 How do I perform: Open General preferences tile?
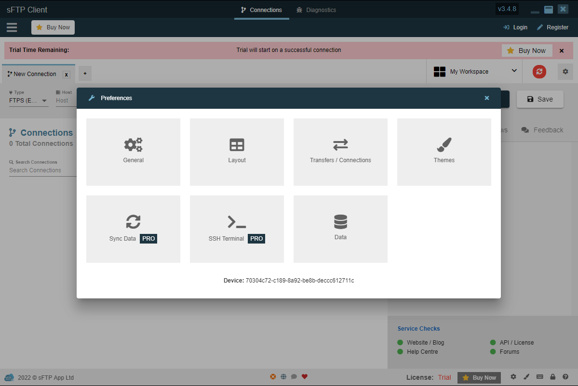pyautogui.click(x=133, y=152)
